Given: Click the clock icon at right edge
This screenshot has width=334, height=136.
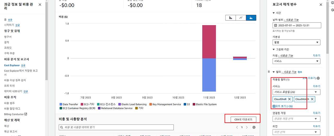Looking at the screenshot, I should pyautogui.click(x=332, y=10).
